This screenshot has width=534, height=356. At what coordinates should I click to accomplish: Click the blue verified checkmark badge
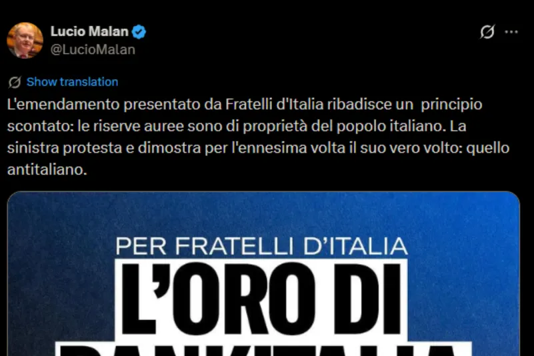[x=139, y=32]
